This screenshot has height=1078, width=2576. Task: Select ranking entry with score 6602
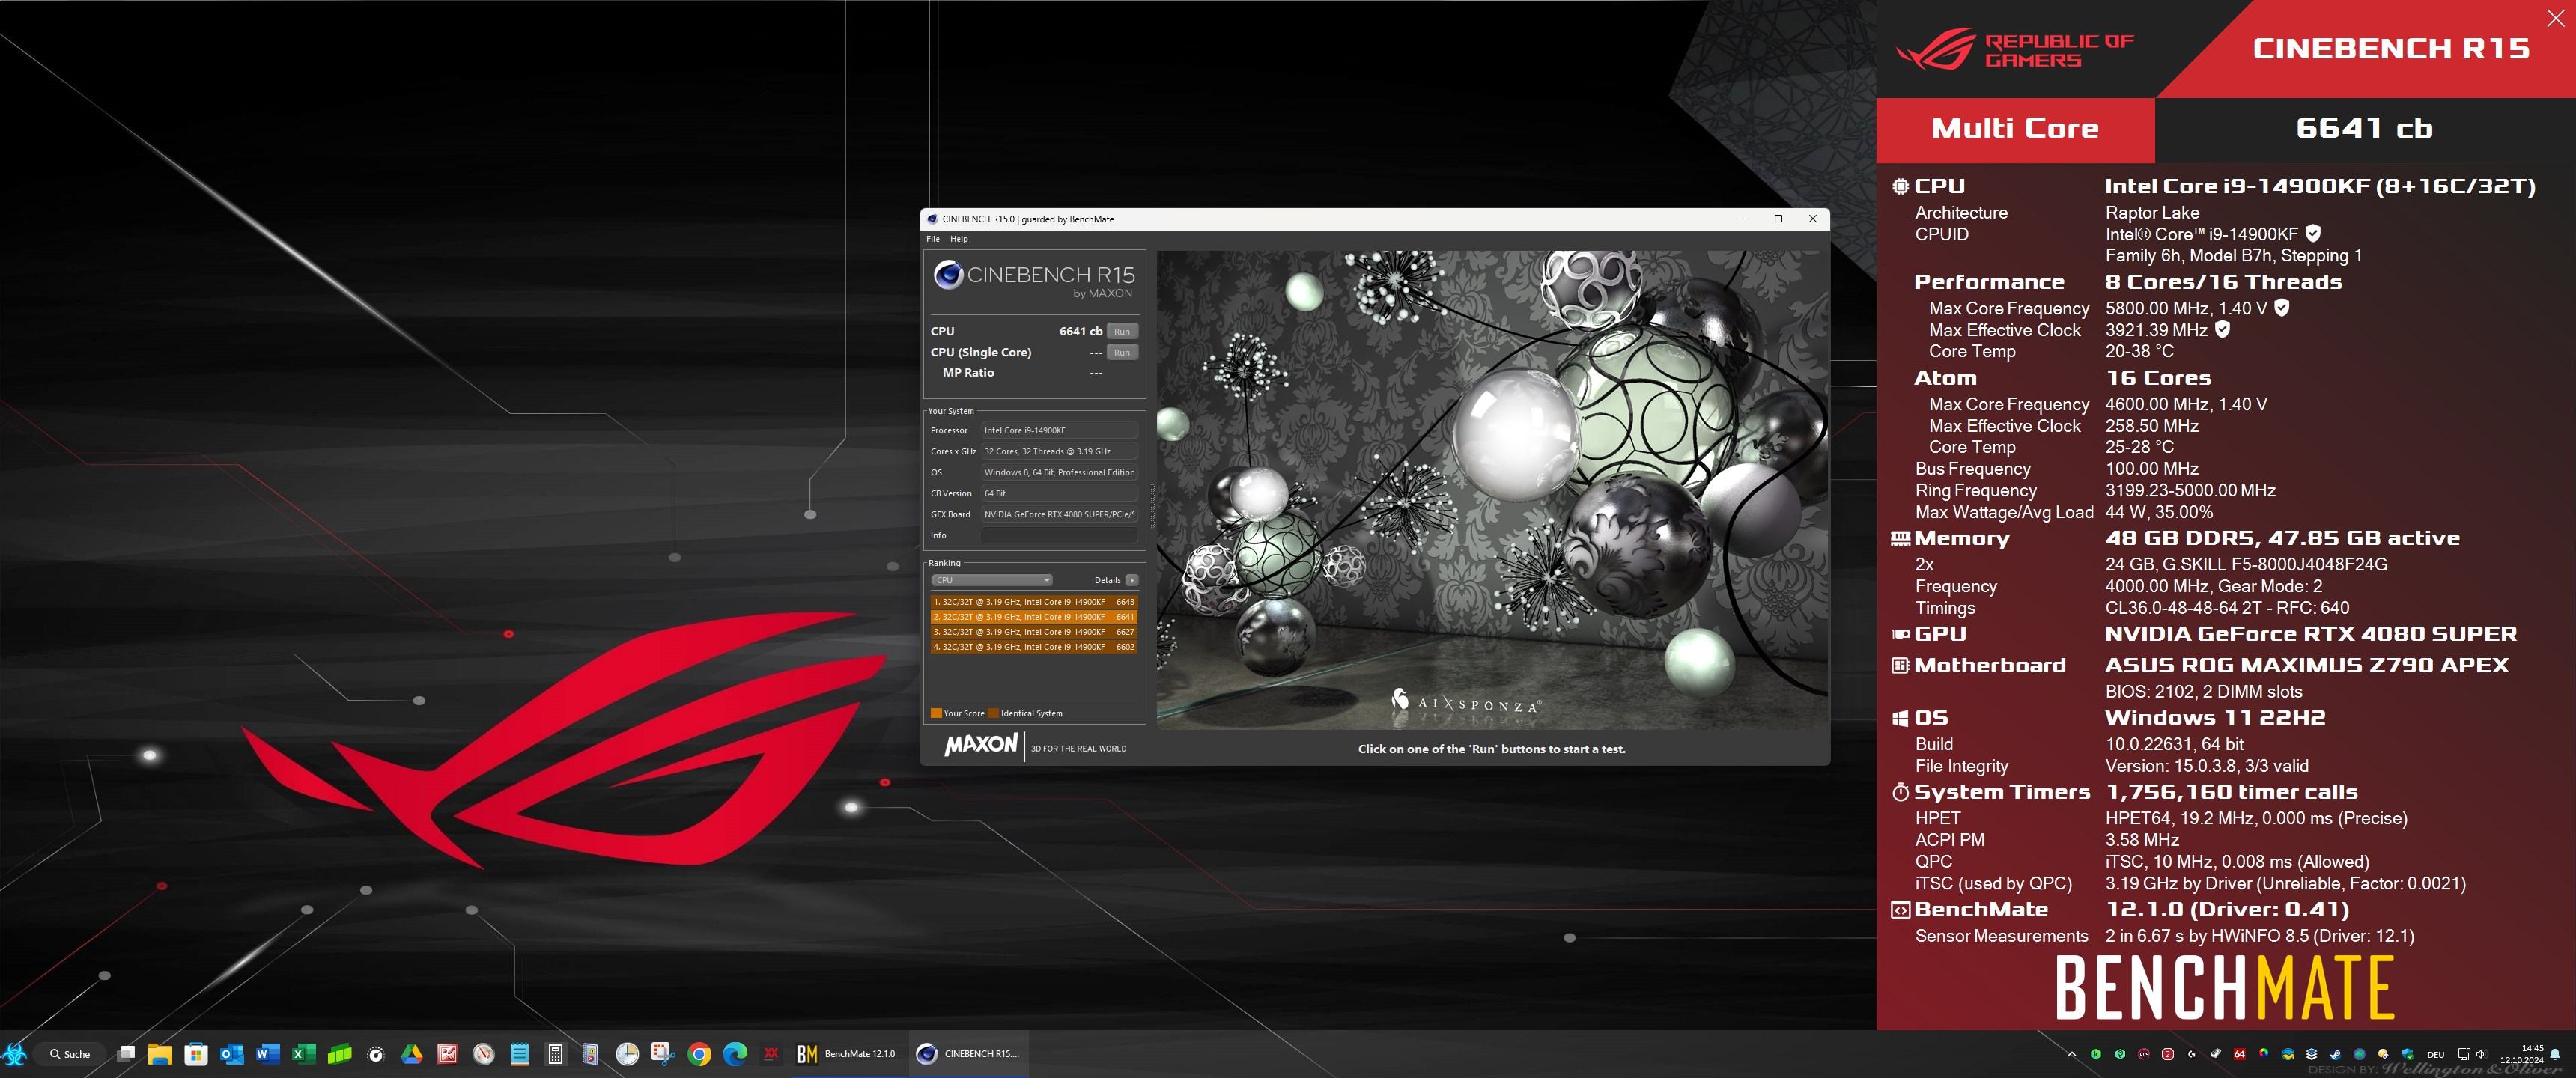1034,647
